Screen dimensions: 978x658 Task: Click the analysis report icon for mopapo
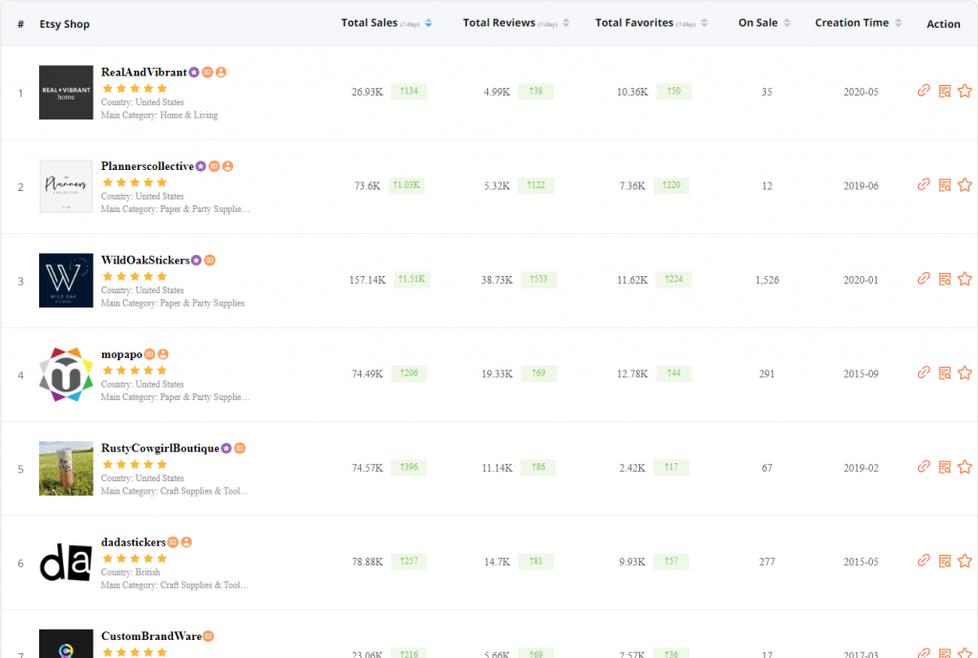coord(945,372)
